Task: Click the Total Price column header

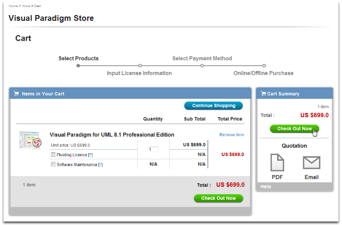Action: pos(230,119)
